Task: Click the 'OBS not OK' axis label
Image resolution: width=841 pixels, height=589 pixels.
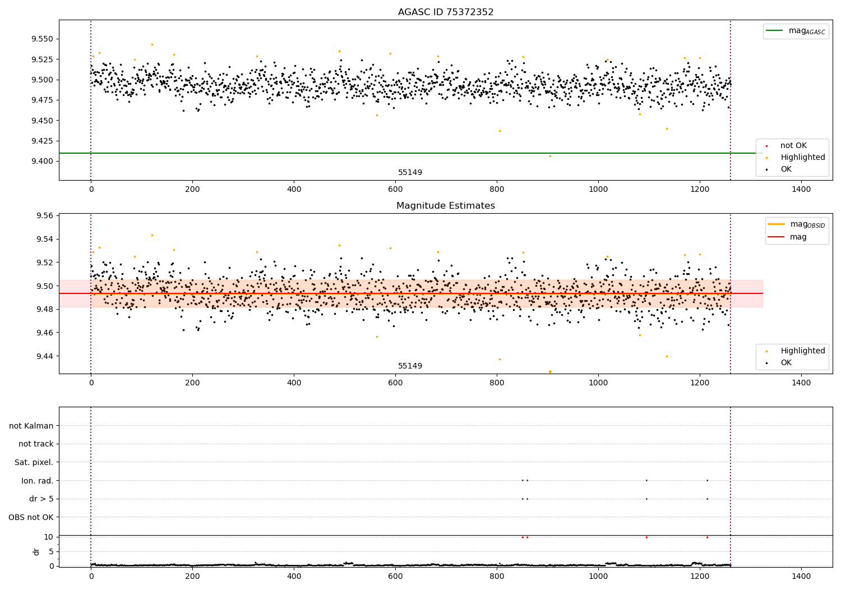Action: coord(31,517)
